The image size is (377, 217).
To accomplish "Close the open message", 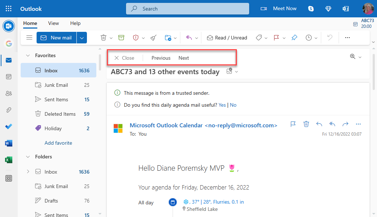I will [x=124, y=58].
